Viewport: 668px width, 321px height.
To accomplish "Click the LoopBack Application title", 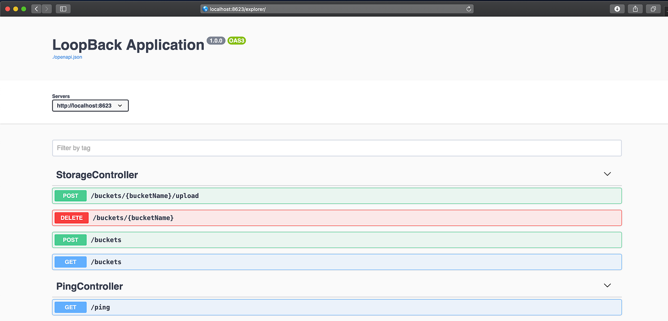I will [128, 44].
